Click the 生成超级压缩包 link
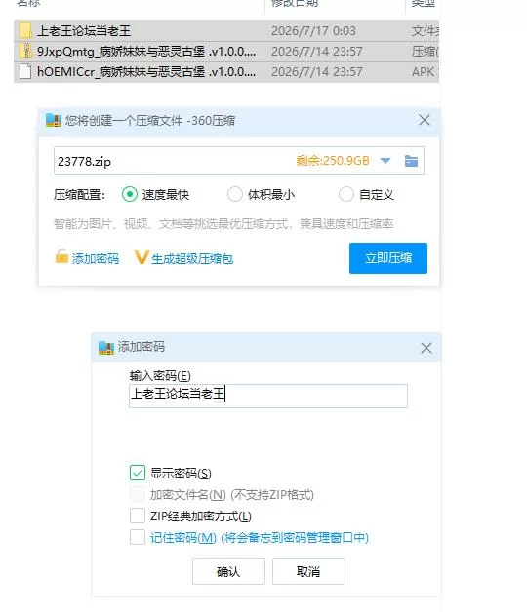The height and width of the screenshot is (612, 527). (x=192, y=258)
